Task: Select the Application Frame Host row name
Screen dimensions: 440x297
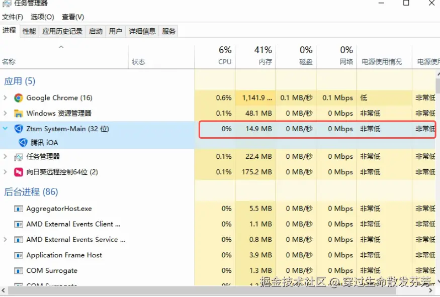Action: [64, 255]
